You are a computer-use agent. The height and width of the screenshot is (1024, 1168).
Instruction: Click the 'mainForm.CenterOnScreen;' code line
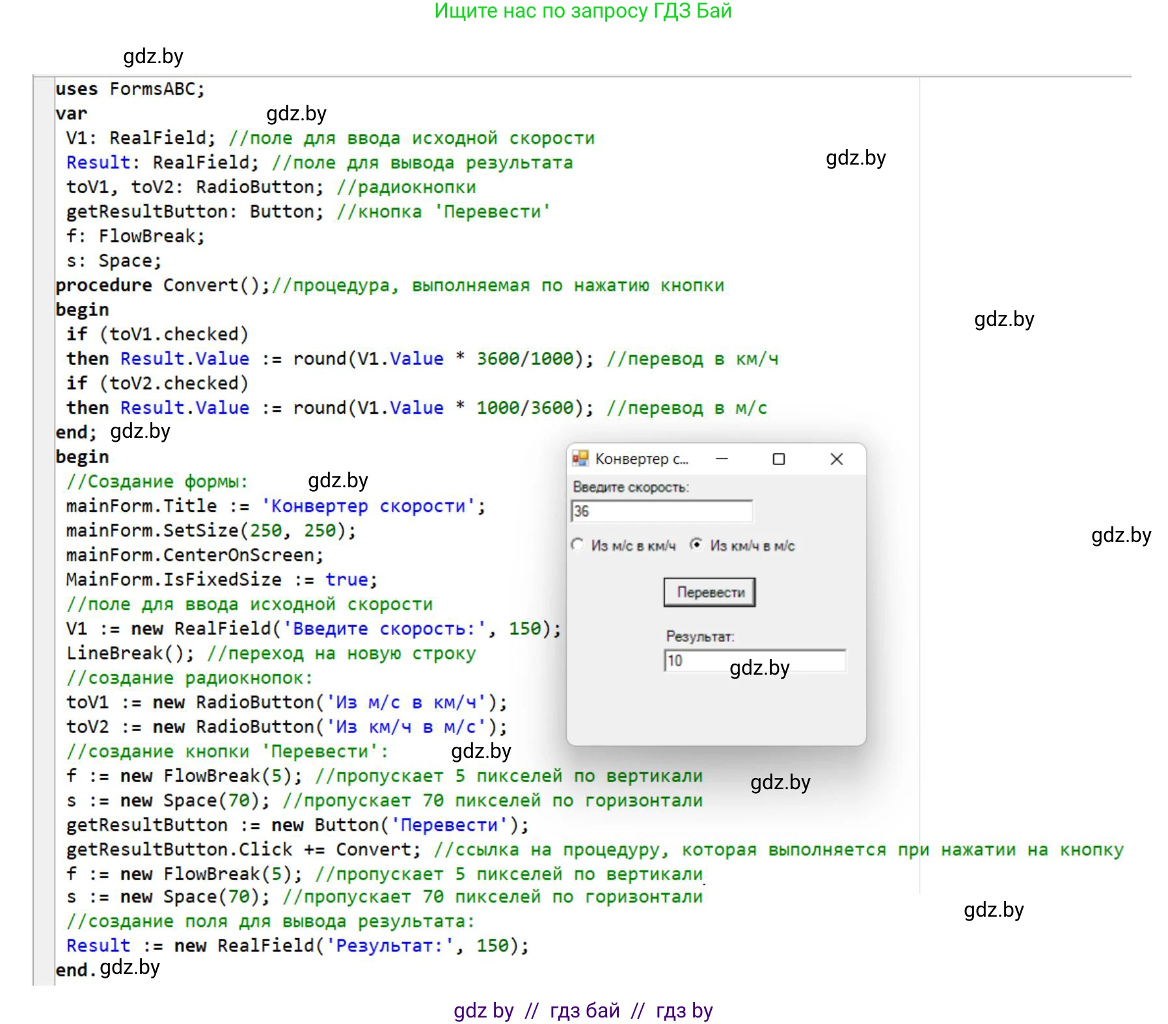(x=195, y=556)
